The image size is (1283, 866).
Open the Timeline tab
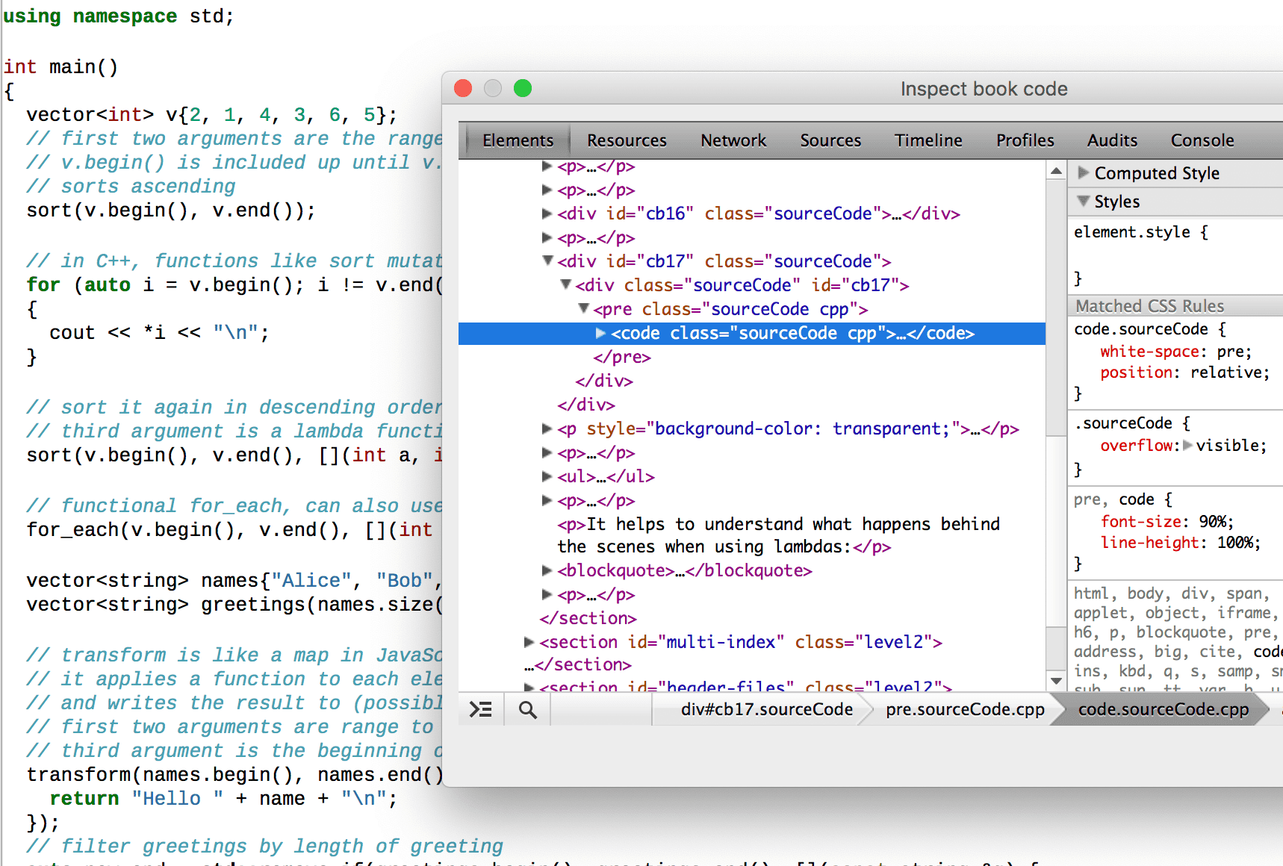pos(928,140)
